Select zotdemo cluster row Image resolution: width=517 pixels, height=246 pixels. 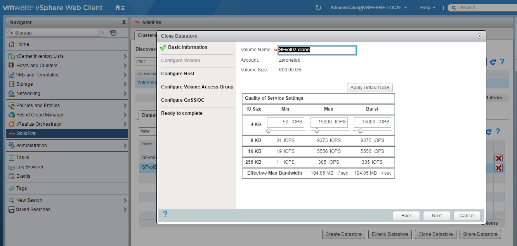tap(146, 83)
